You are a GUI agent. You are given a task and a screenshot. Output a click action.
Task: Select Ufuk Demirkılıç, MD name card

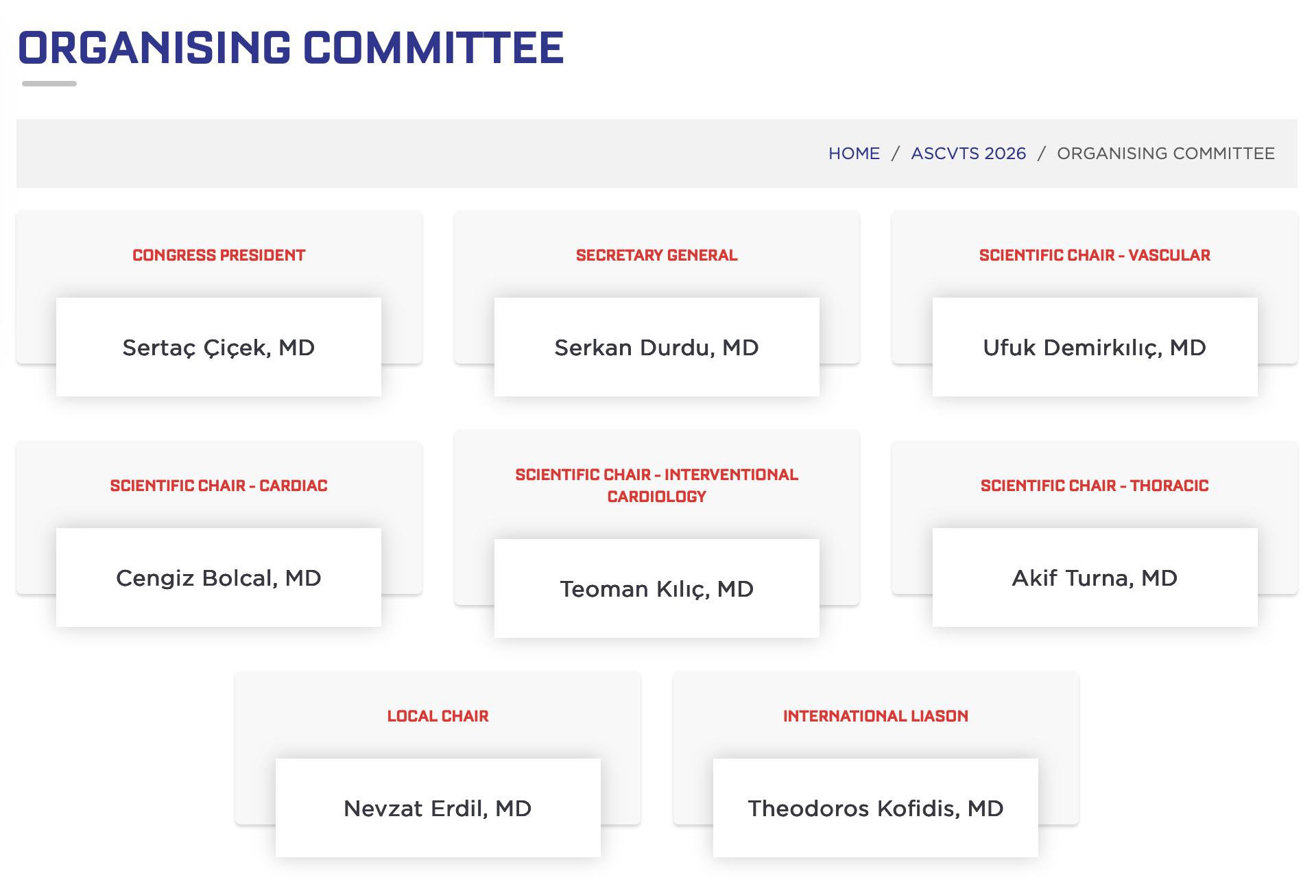click(x=1095, y=348)
